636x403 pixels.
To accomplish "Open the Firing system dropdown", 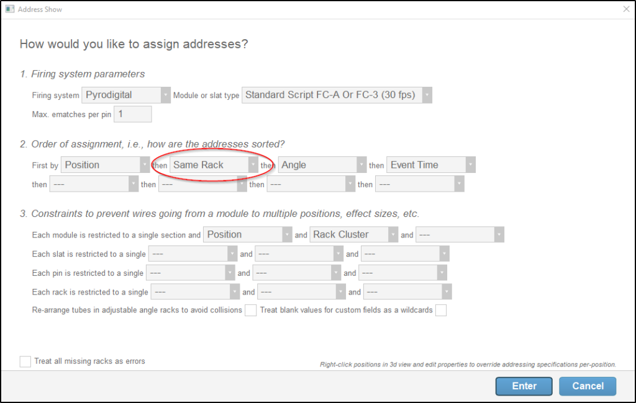I will click(165, 95).
